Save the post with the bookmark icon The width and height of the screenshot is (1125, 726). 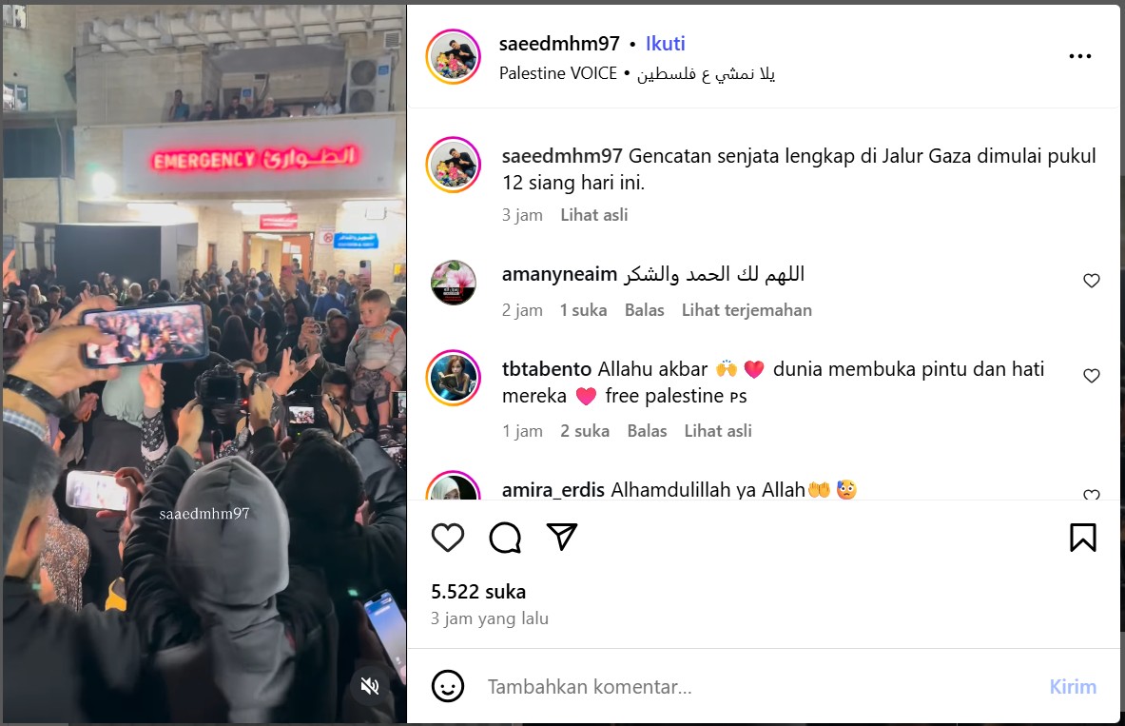point(1082,538)
